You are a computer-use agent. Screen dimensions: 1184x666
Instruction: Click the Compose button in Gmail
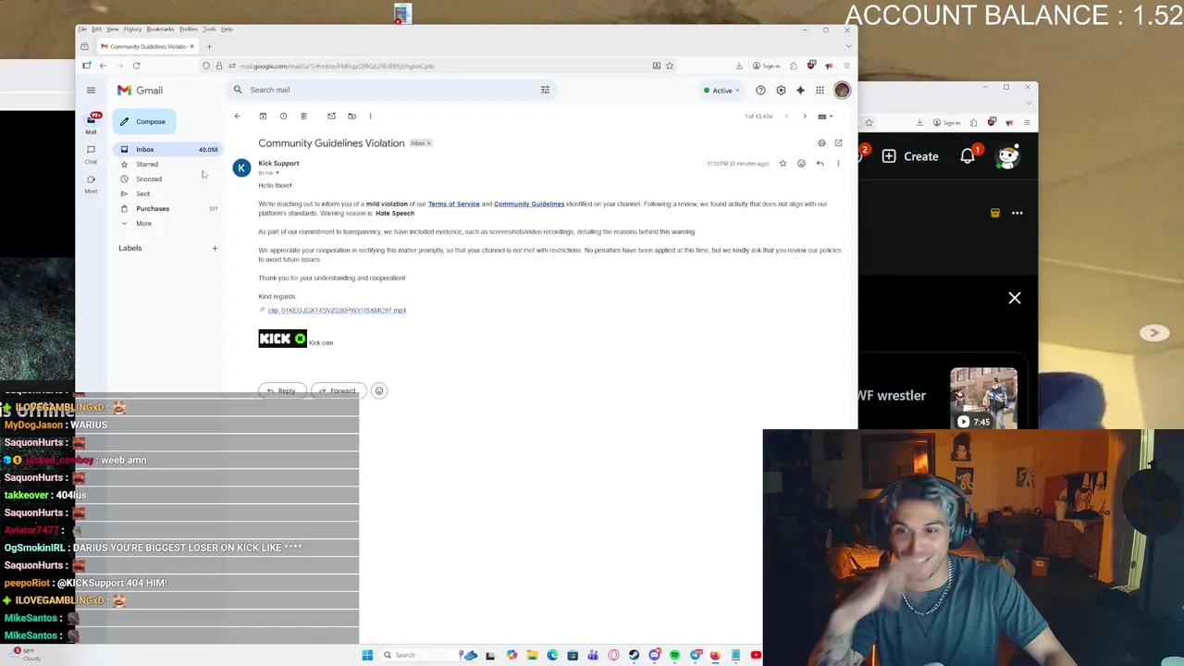pyautogui.click(x=144, y=121)
